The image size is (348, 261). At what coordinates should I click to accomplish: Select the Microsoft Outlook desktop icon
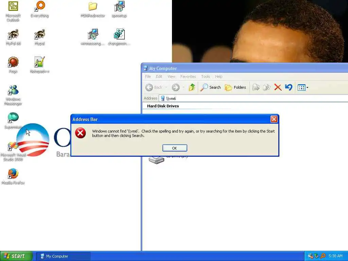tap(13, 12)
